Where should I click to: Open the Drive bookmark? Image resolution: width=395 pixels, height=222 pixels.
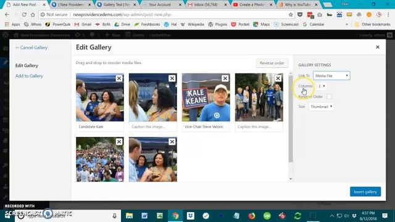122,25
